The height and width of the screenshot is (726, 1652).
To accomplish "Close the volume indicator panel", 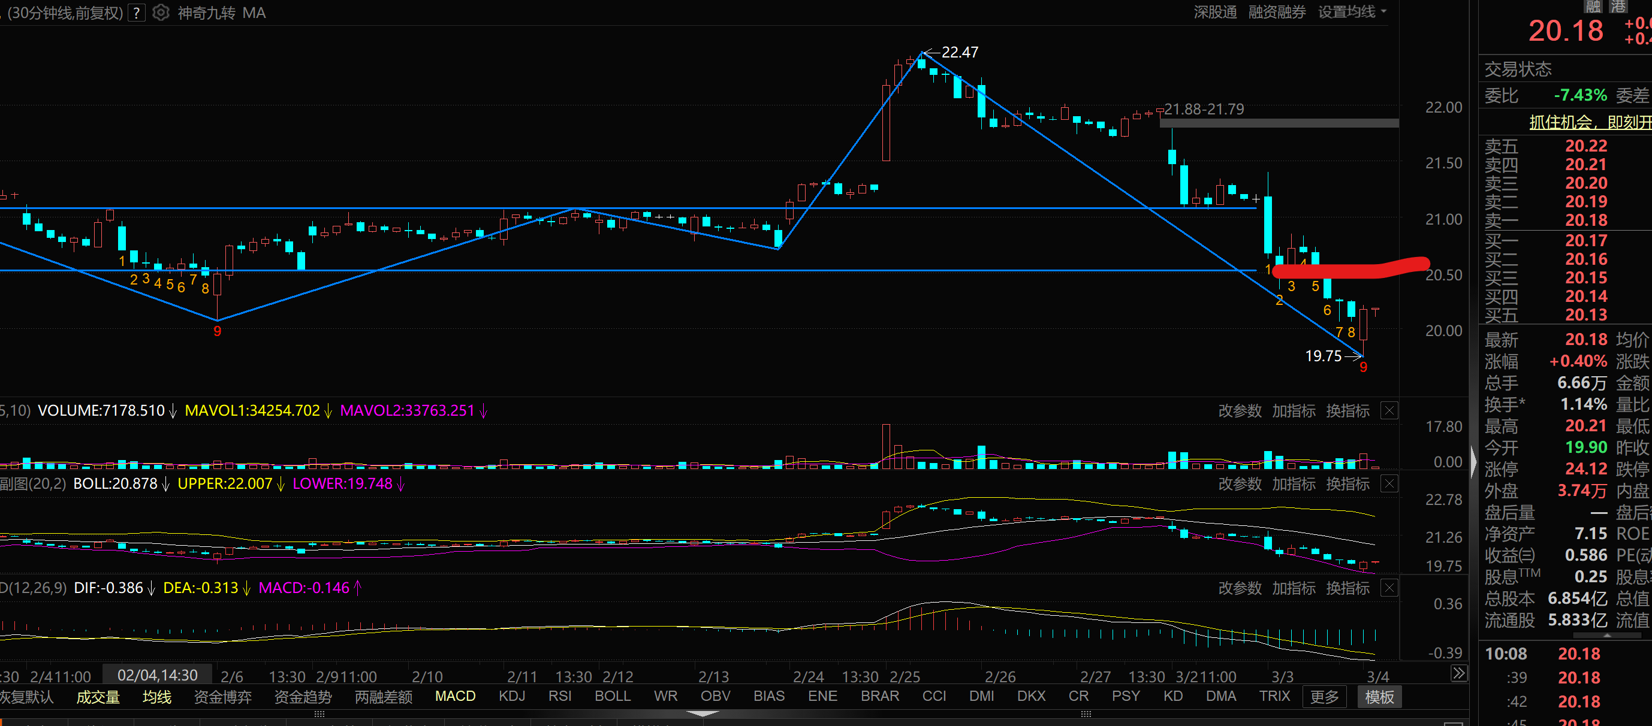I will click(1389, 411).
